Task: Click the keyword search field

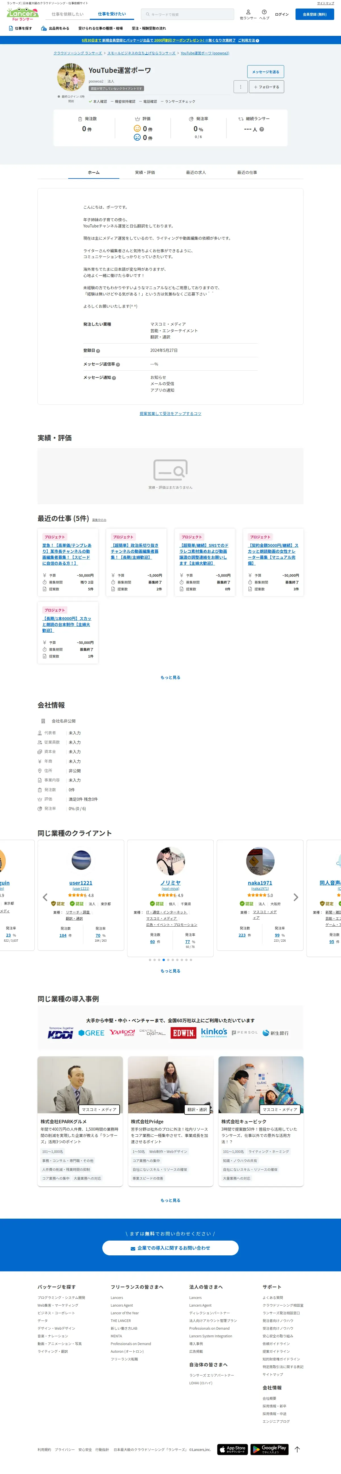Action: (187, 14)
